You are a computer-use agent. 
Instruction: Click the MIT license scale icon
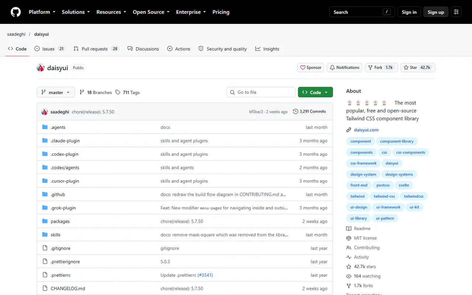click(349, 238)
